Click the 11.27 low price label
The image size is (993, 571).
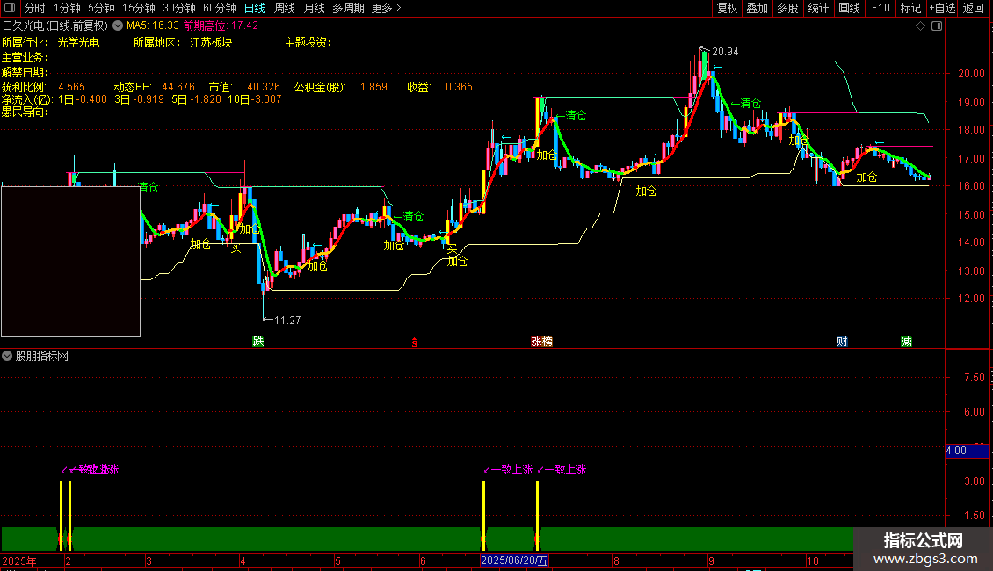point(287,321)
